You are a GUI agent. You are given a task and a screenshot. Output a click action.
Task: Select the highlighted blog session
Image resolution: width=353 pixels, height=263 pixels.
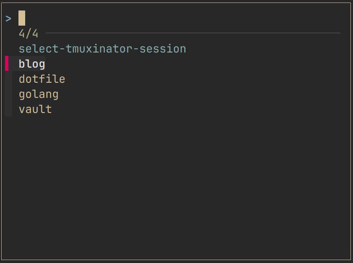pyautogui.click(x=32, y=64)
